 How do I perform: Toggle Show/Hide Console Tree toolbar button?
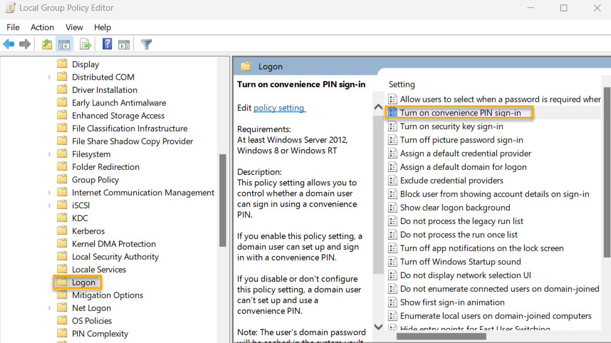(x=64, y=44)
